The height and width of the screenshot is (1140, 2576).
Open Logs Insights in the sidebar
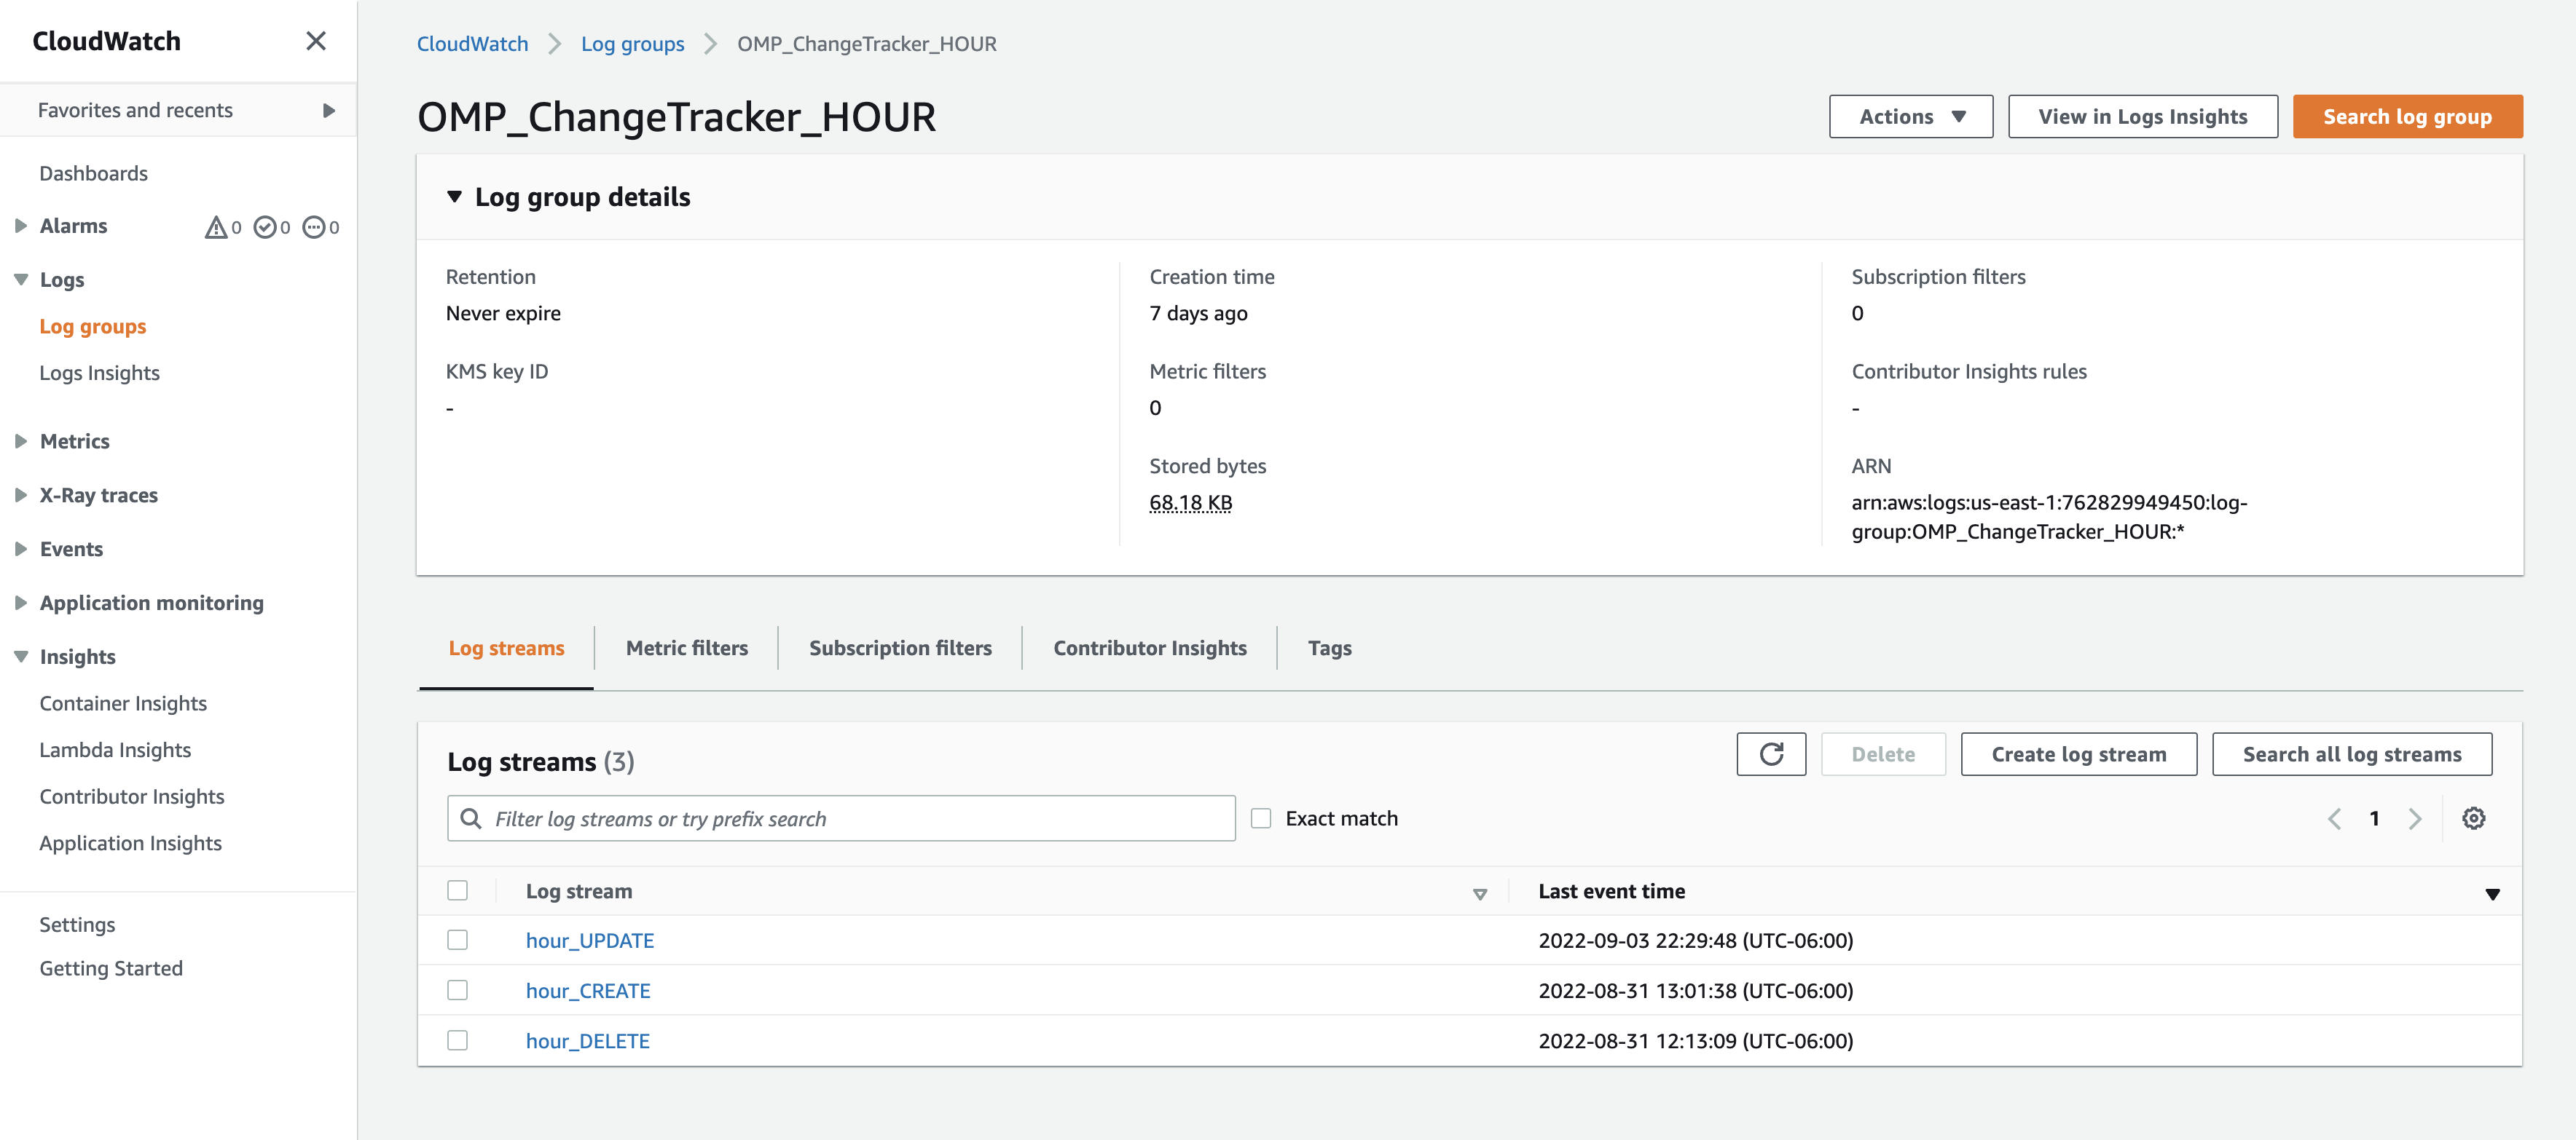pos(99,373)
